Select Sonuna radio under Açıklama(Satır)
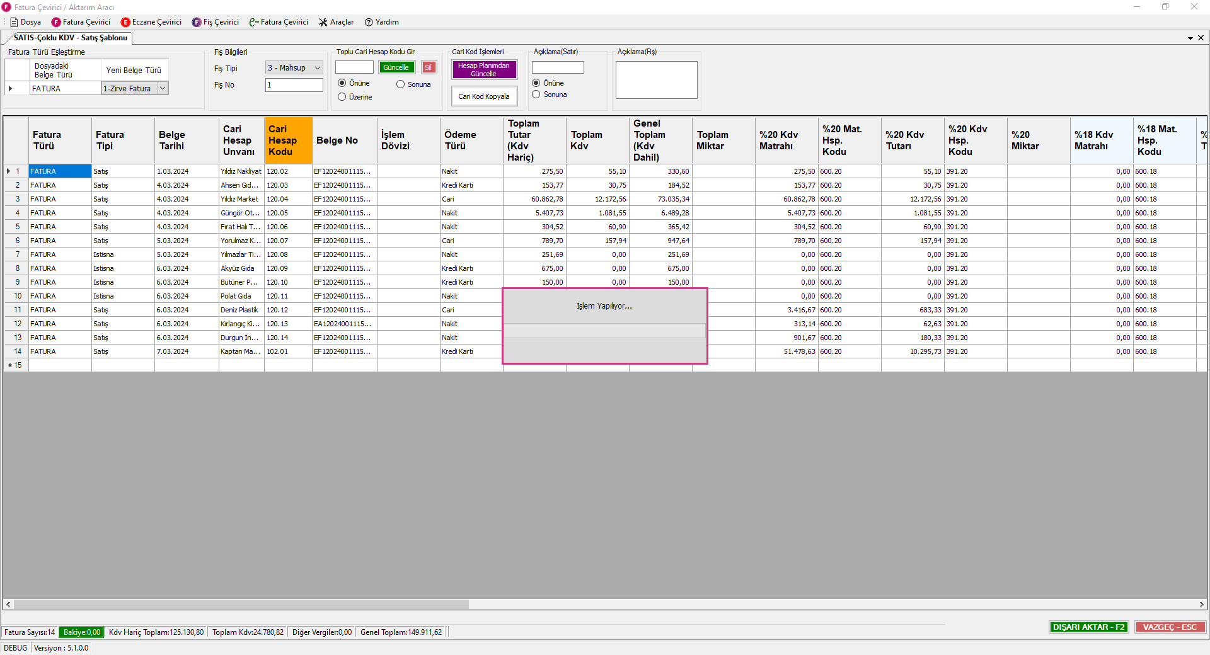The width and height of the screenshot is (1210, 655). pyautogui.click(x=536, y=94)
